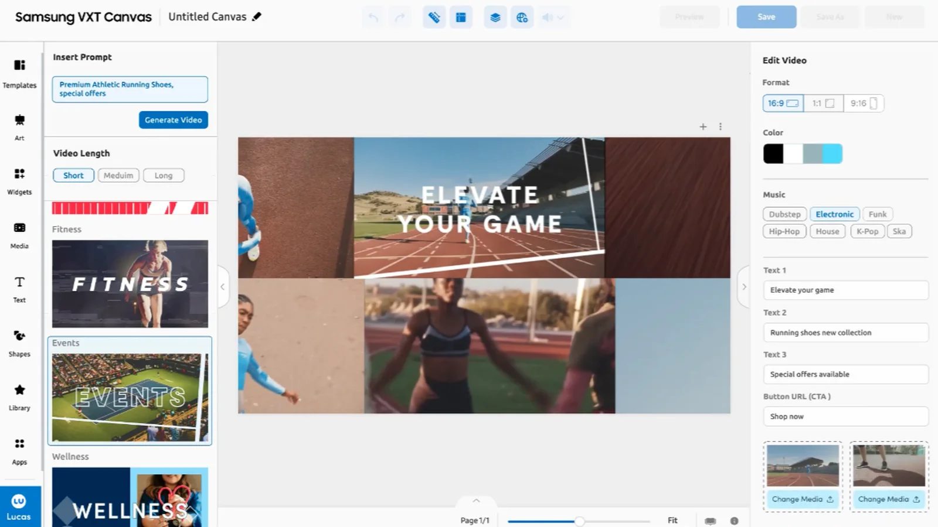Click the redo arrow
This screenshot has height=527, width=938.
tap(400, 17)
